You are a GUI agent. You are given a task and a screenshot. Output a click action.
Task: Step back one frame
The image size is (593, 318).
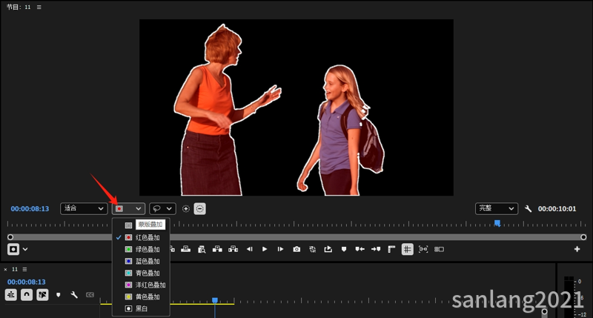pyautogui.click(x=249, y=249)
